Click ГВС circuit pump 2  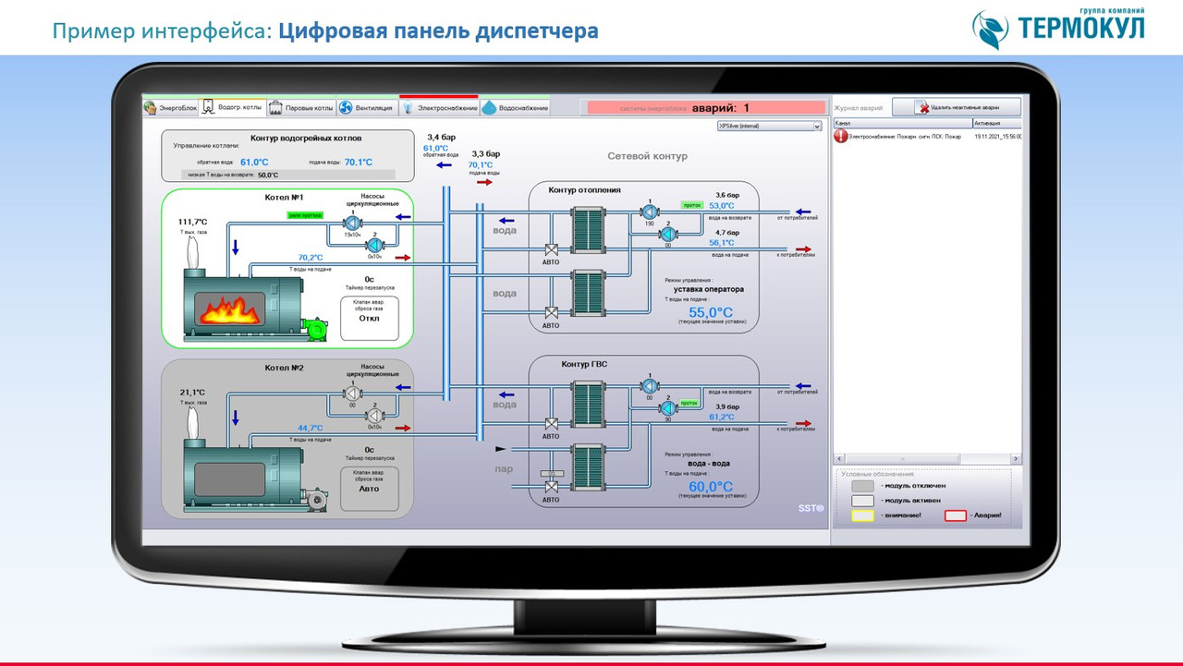[667, 407]
